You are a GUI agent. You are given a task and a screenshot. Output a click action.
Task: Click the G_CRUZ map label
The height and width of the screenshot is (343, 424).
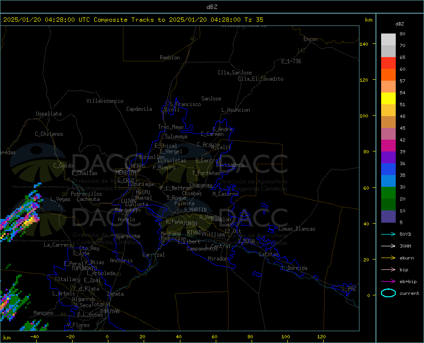(126, 181)
